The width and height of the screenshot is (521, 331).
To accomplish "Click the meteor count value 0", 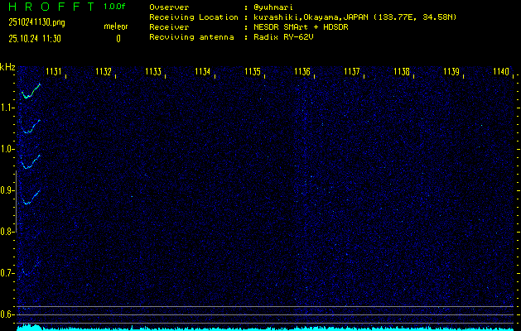I will pos(118,38).
